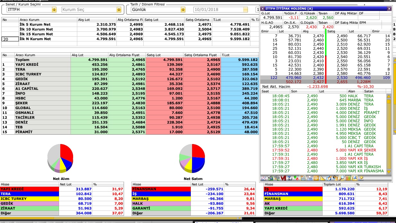Select the A1 CAPİTAL row in broker table

tap(130, 89)
